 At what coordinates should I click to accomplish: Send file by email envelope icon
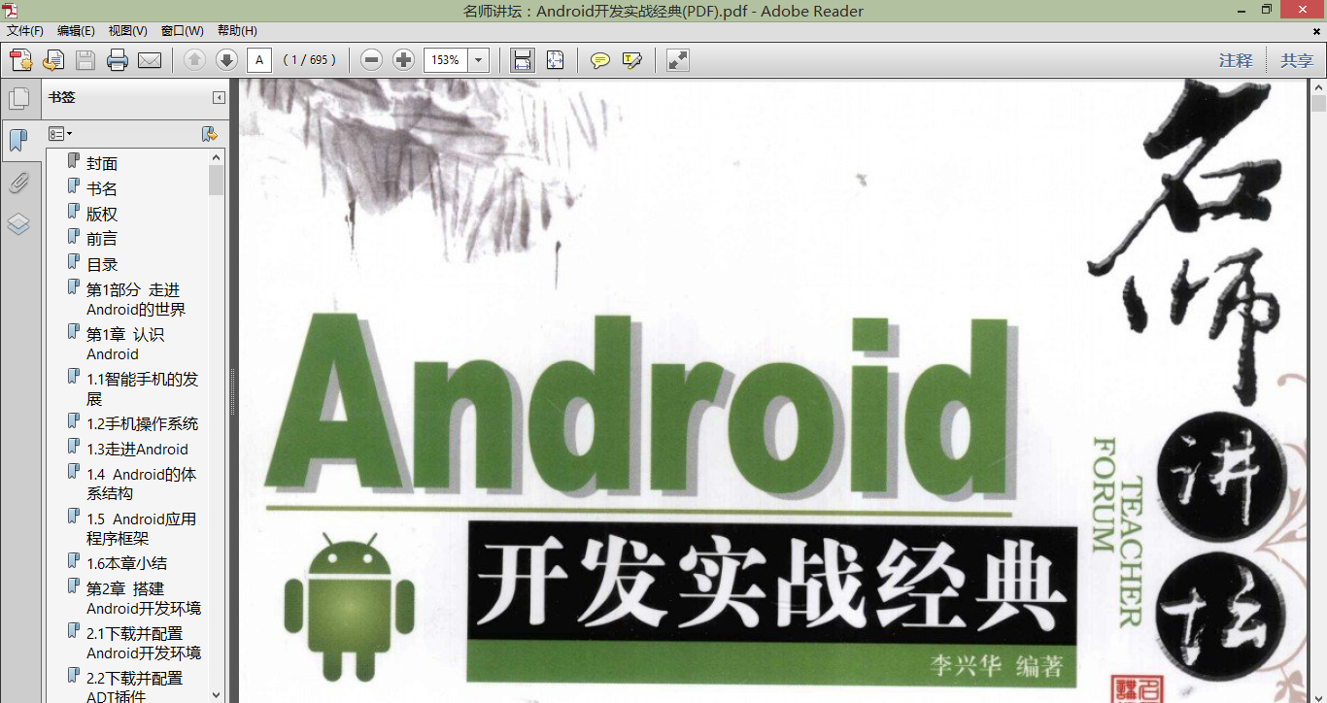coord(150,60)
